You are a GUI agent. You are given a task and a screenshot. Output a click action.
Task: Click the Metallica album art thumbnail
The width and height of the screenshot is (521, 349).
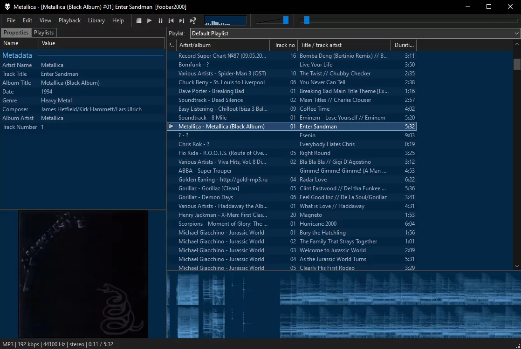point(83,275)
